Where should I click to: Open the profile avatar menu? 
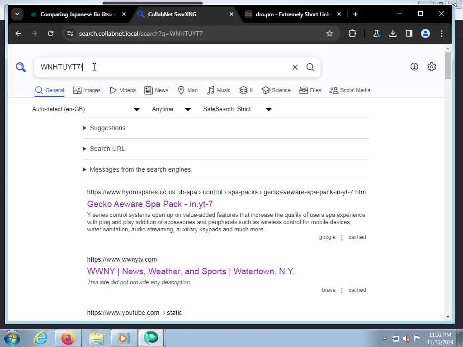click(x=425, y=33)
